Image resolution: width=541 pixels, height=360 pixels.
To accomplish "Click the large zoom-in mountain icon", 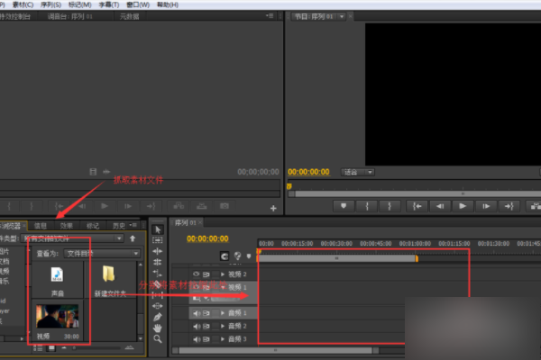I will click(x=129, y=347).
